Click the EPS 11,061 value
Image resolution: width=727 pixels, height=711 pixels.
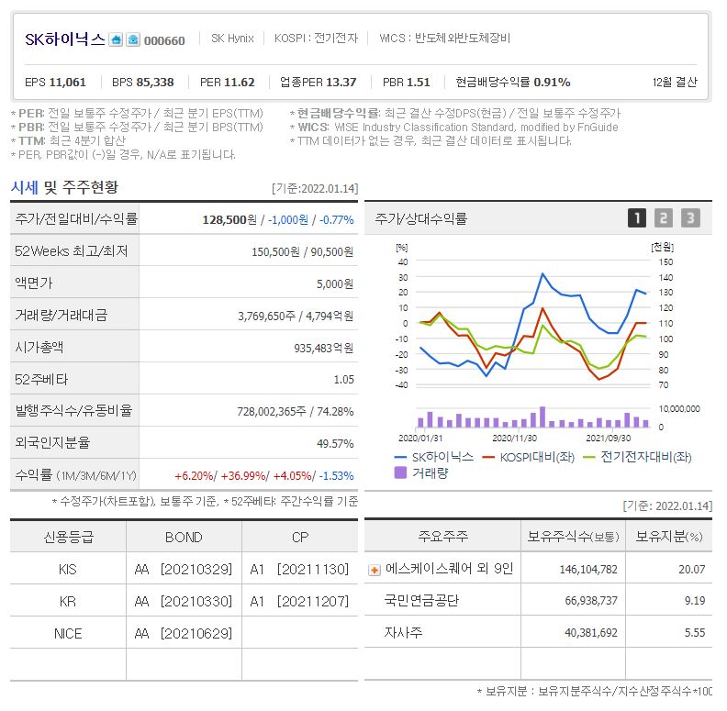(x=55, y=83)
